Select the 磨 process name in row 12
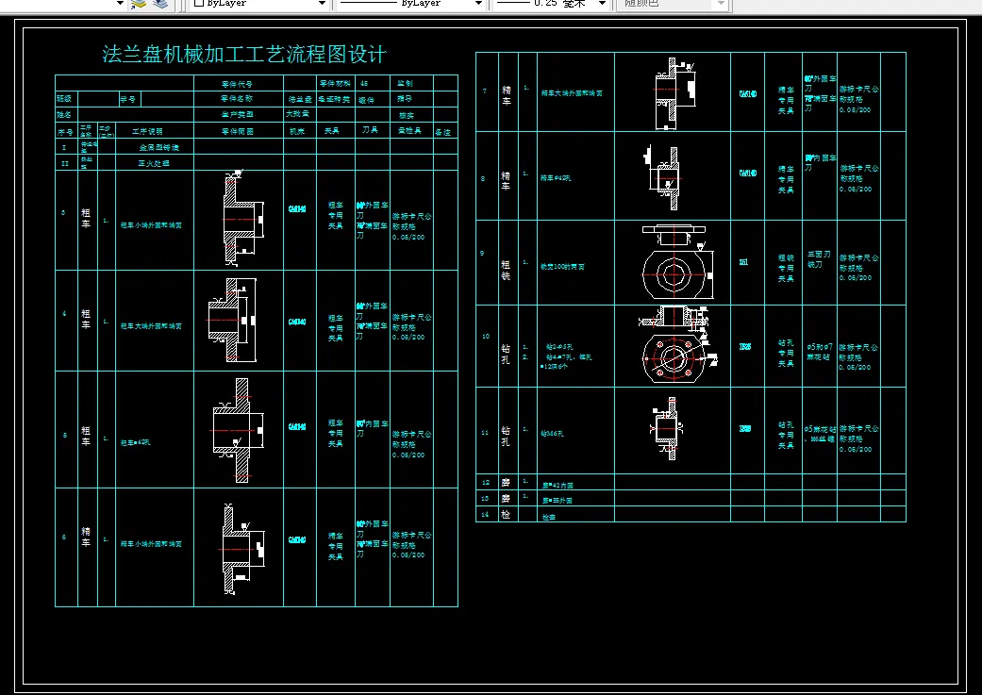Viewport: 982px width, 695px height. [506, 483]
